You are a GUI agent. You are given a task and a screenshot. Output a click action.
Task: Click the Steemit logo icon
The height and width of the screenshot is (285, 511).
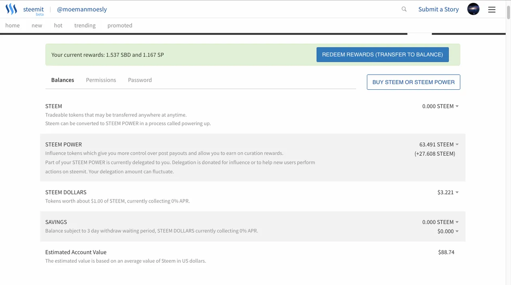(11, 9)
